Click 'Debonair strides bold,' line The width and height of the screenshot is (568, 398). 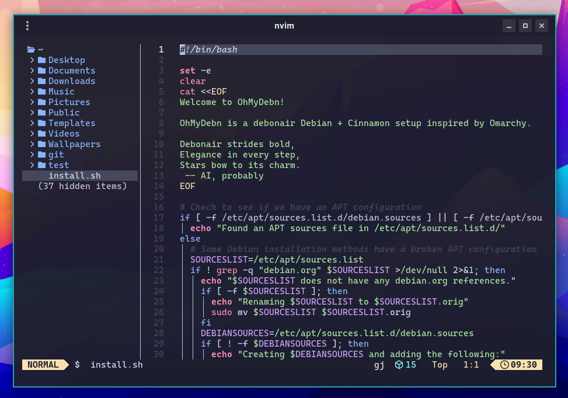(x=237, y=144)
